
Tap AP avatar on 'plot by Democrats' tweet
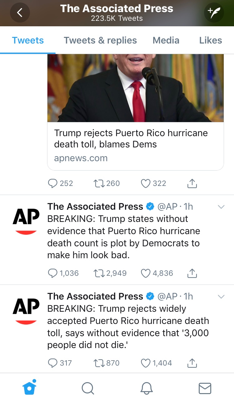click(x=26, y=221)
